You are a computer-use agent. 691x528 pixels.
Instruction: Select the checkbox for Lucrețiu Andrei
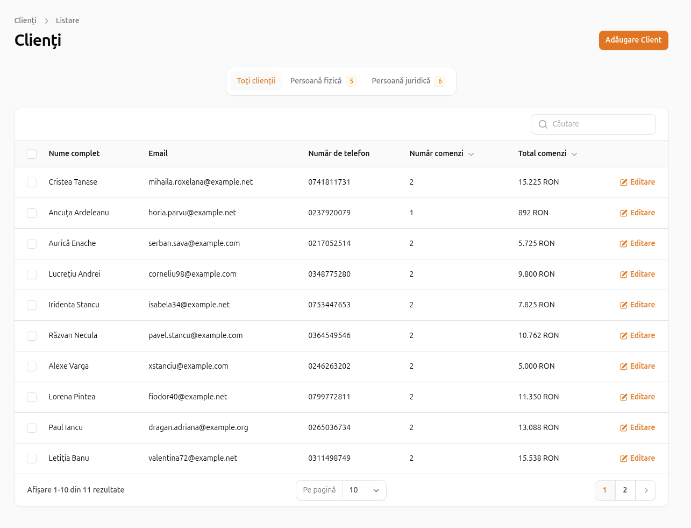(32, 274)
